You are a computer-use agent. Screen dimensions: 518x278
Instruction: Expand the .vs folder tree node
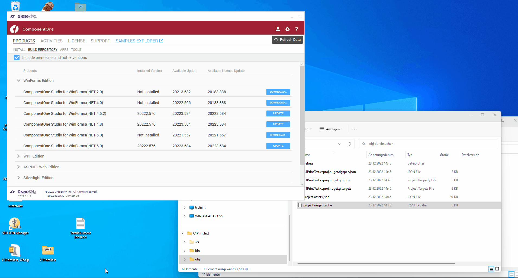(x=185, y=242)
